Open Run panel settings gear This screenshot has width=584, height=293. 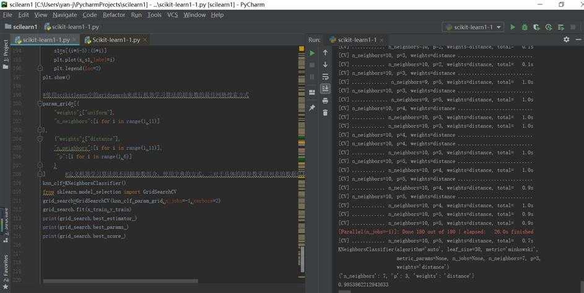(567, 40)
